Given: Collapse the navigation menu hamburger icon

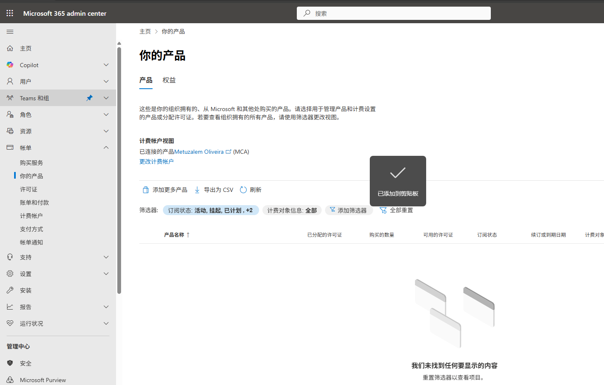Looking at the screenshot, I should click(10, 32).
